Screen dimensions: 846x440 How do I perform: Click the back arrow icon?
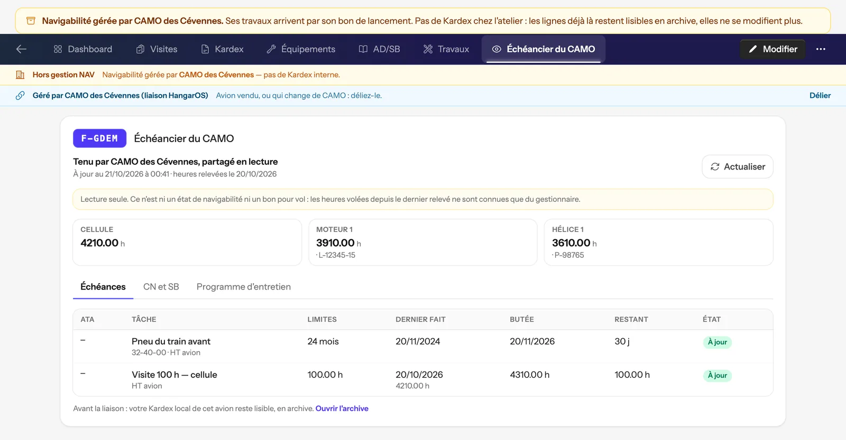tap(21, 49)
